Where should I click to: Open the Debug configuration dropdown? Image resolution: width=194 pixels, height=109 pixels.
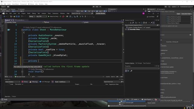32,16
